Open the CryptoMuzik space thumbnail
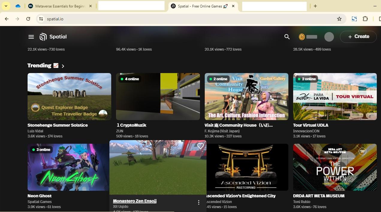 [x=158, y=96]
